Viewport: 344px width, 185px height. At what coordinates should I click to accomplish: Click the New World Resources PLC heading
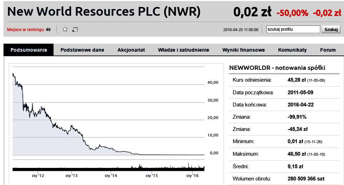104,11
